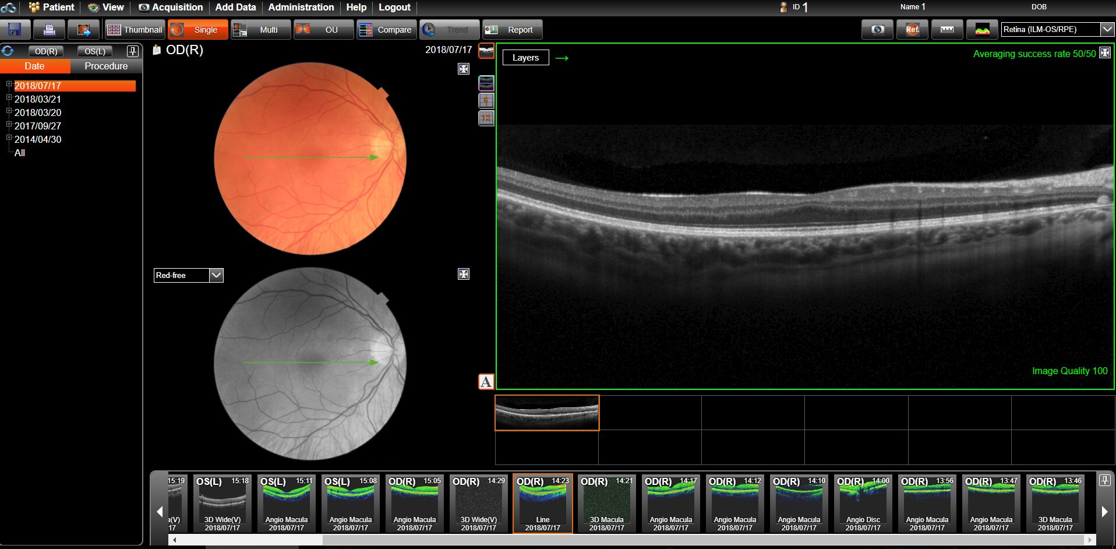Click the thickness profile graph icon
Image resolution: width=1116 pixels, height=549 pixels.
(982, 30)
